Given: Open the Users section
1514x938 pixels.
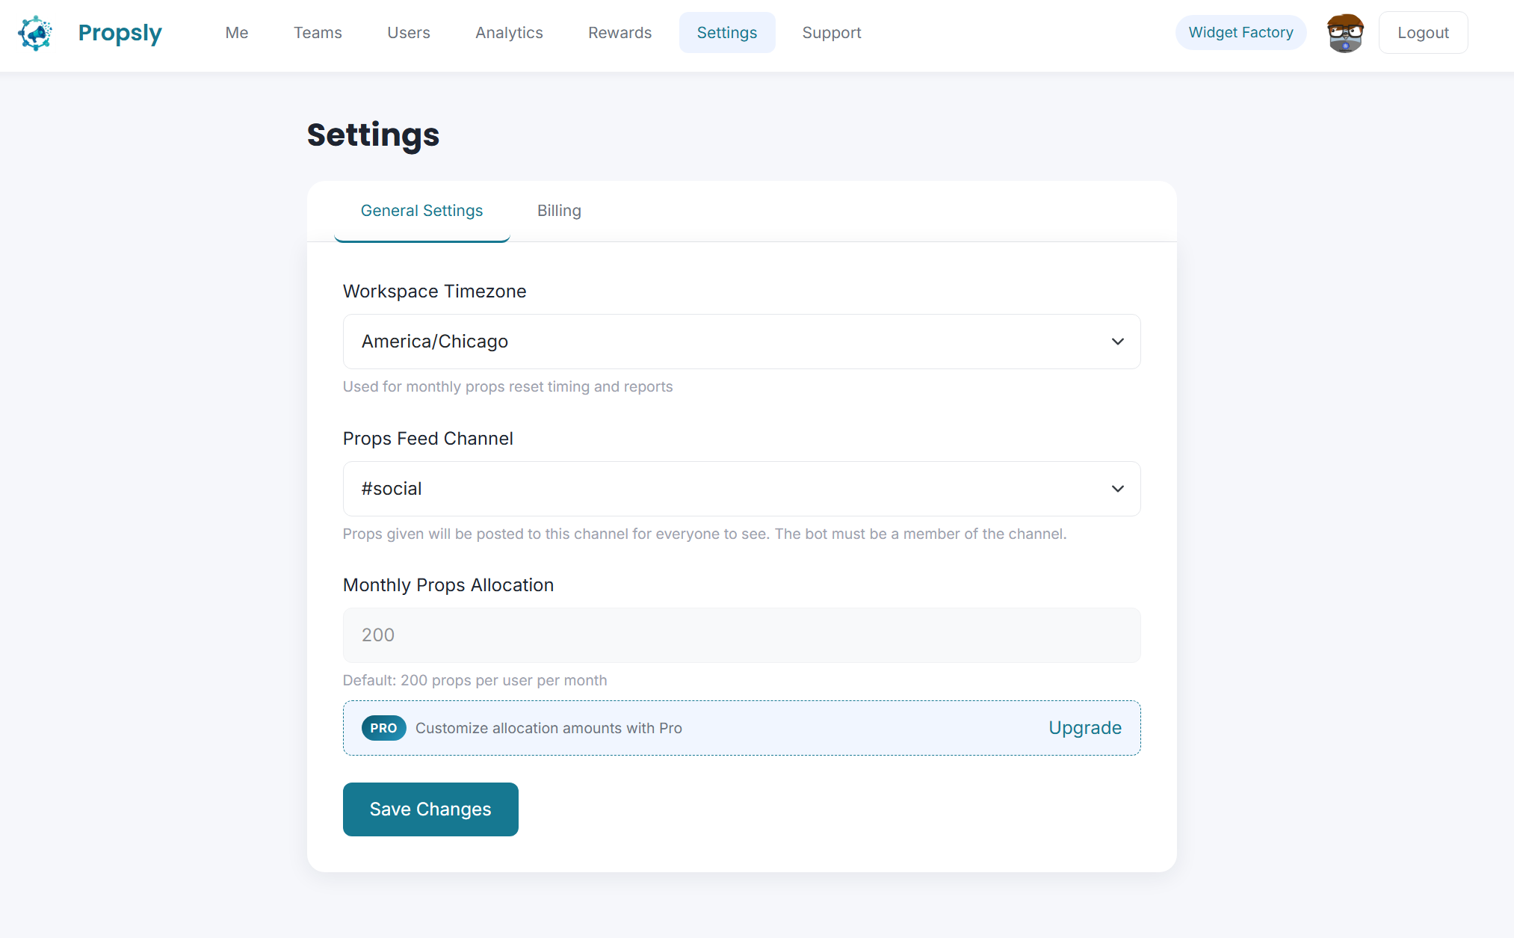Looking at the screenshot, I should click(x=408, y=32).
